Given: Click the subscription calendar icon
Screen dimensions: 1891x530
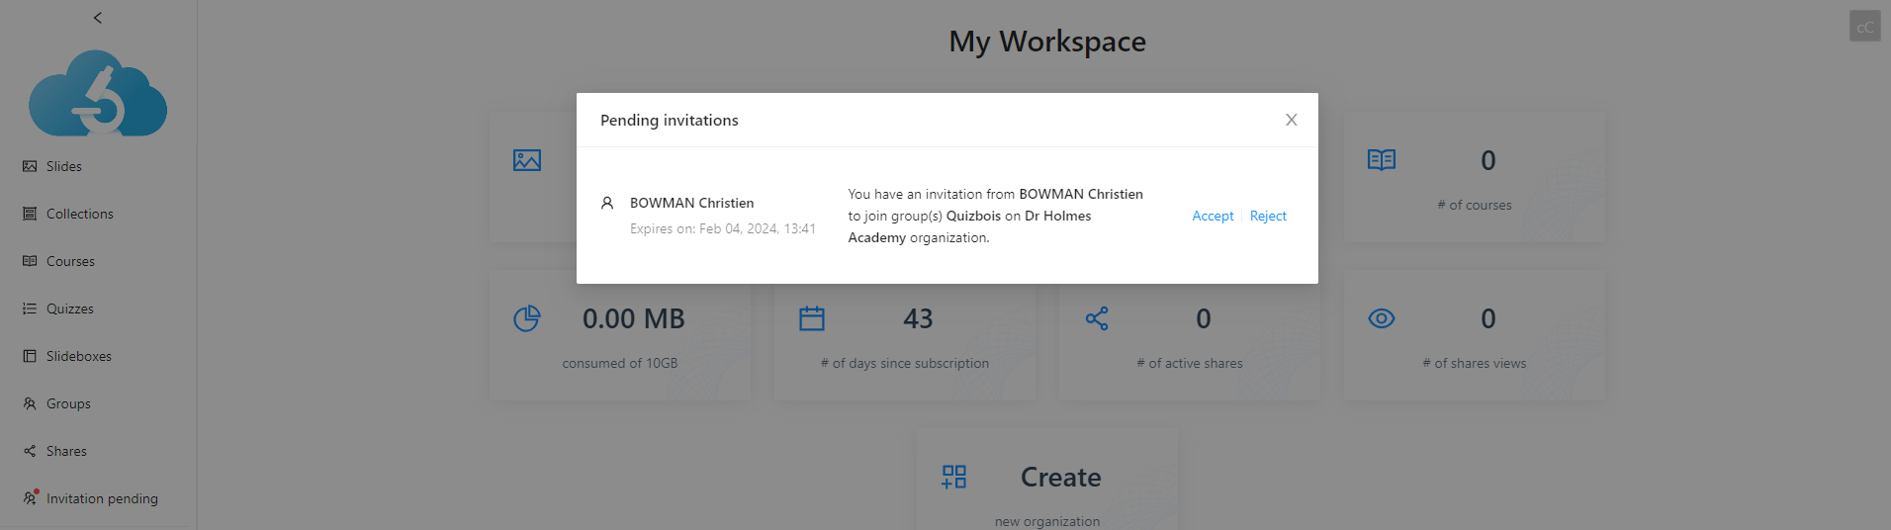Looking at the screenshot, I should click(812, 318).
